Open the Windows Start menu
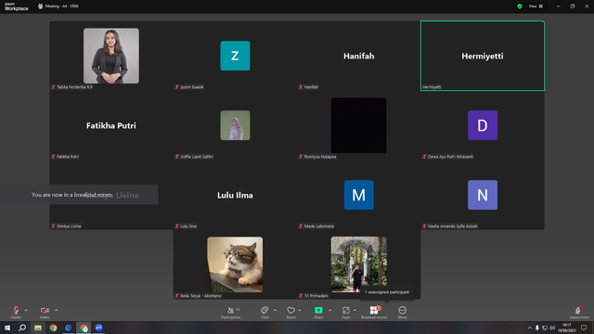The image size is (594, 334). pos(7,328)
